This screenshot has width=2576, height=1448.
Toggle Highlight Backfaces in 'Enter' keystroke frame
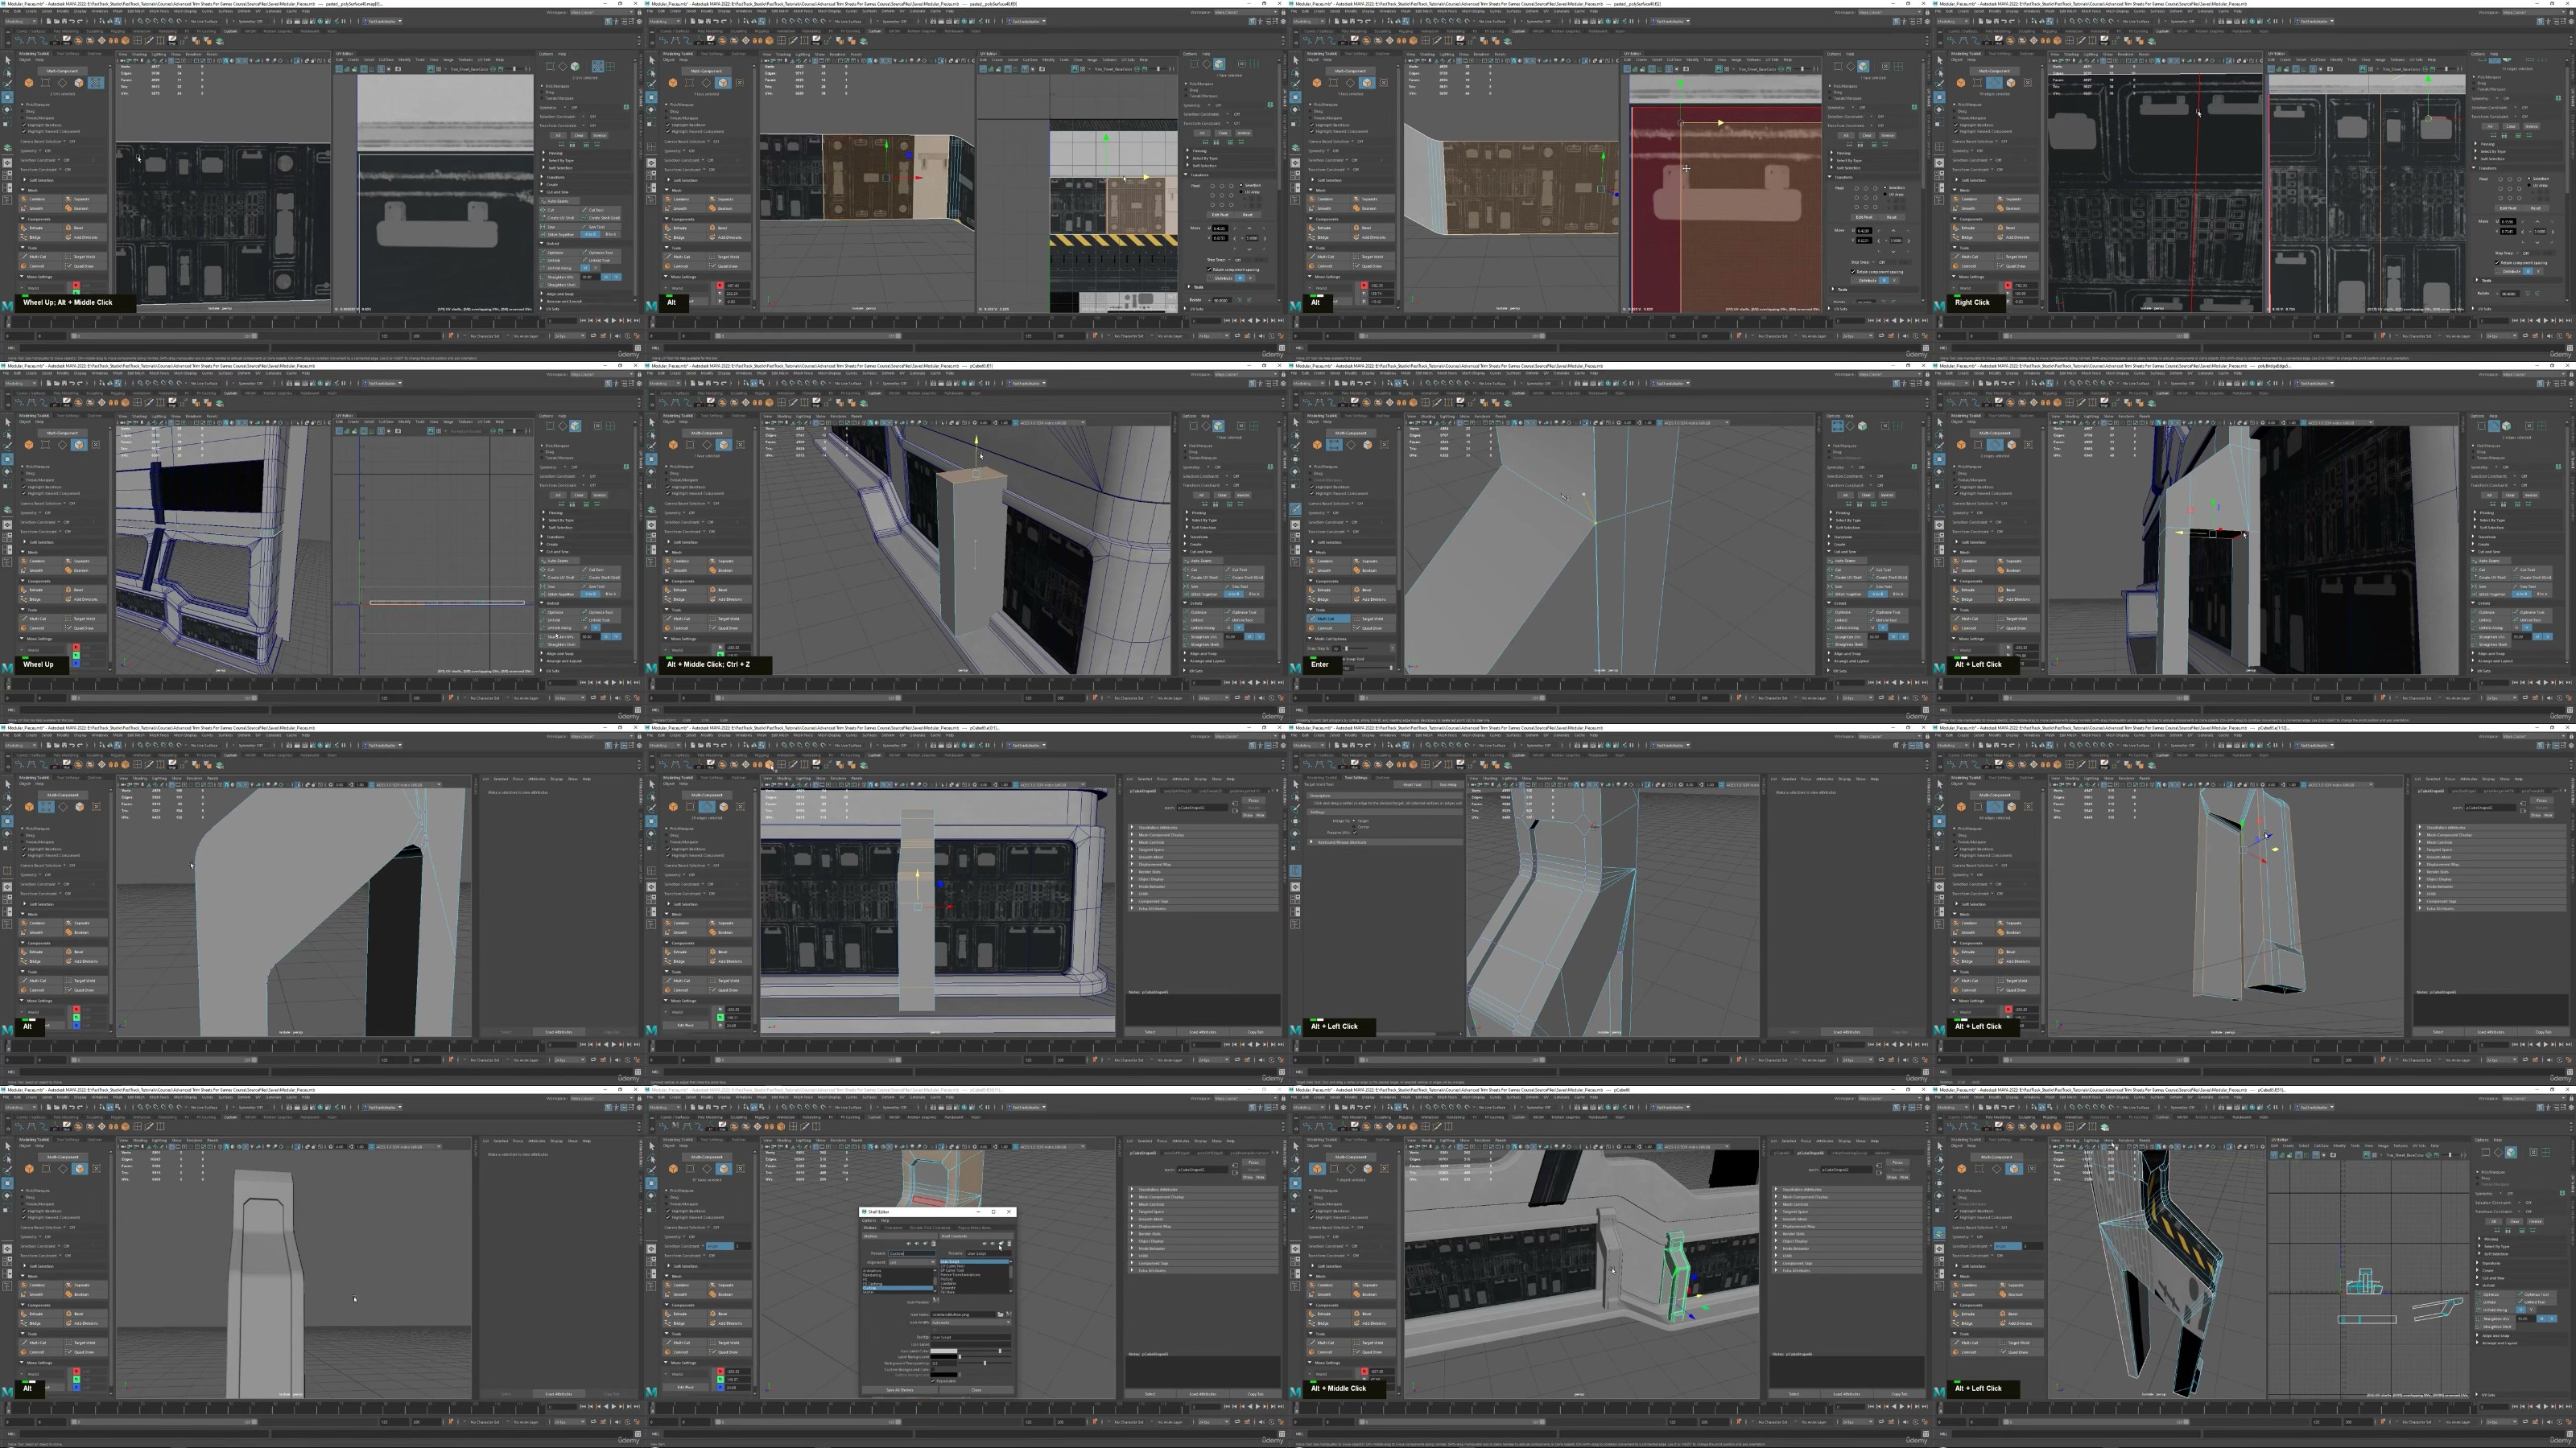point(1313,487)
